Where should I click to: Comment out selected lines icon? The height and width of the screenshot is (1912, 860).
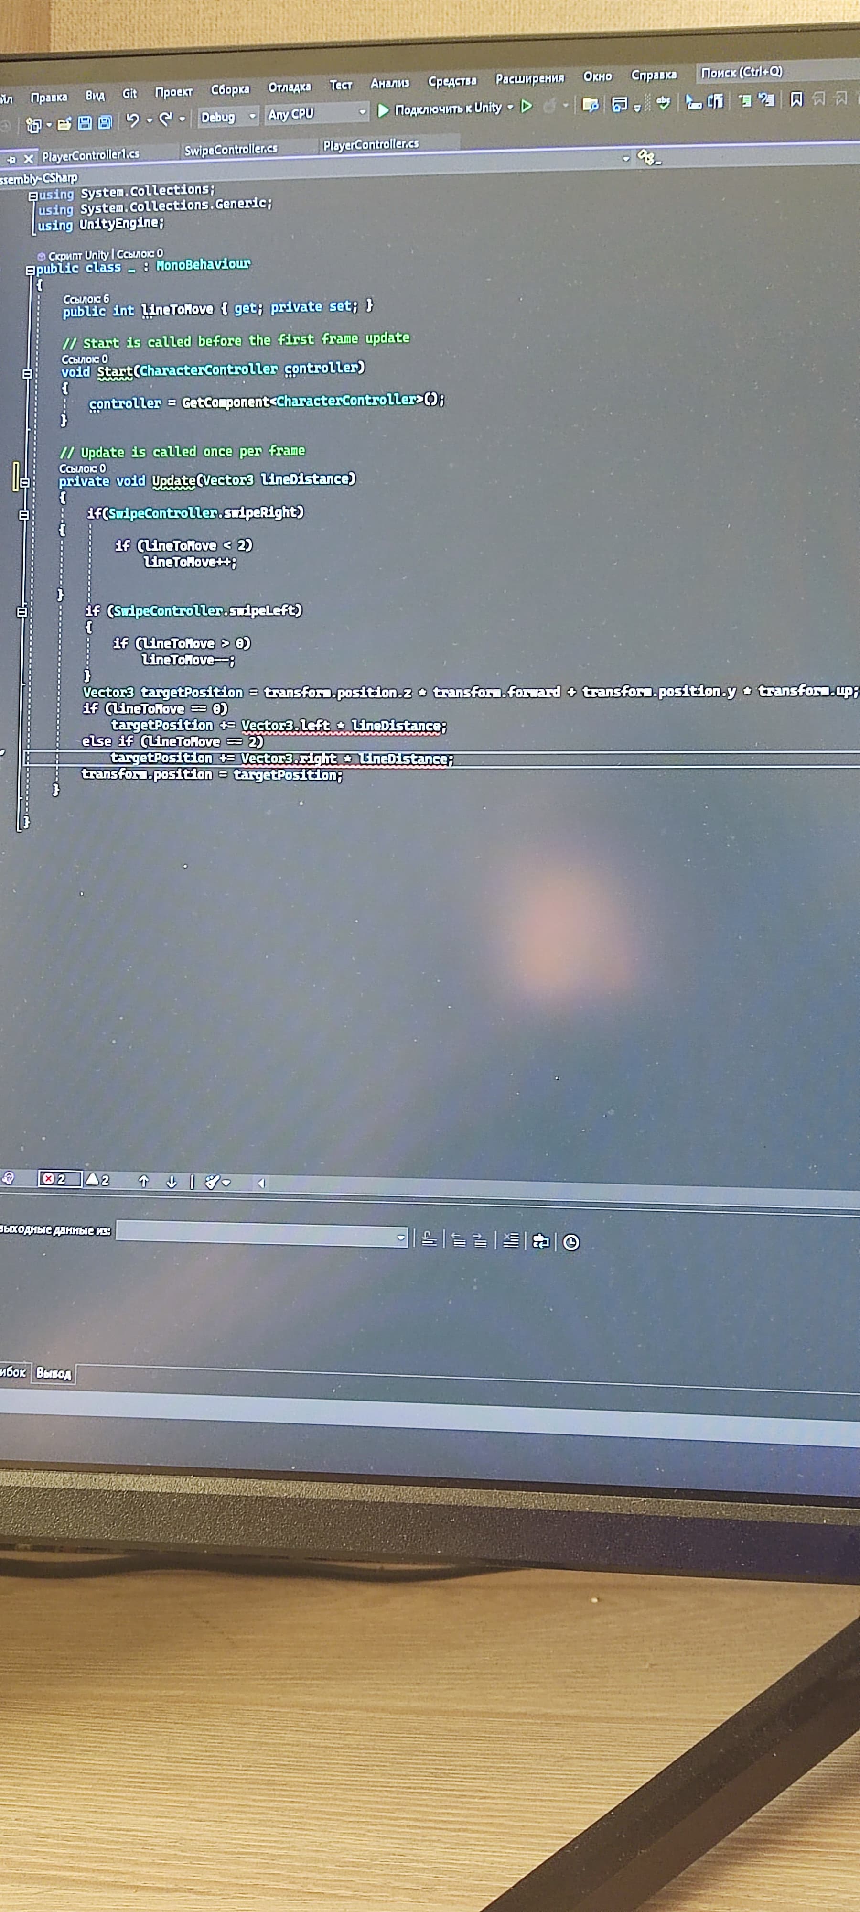click(745, 100)
